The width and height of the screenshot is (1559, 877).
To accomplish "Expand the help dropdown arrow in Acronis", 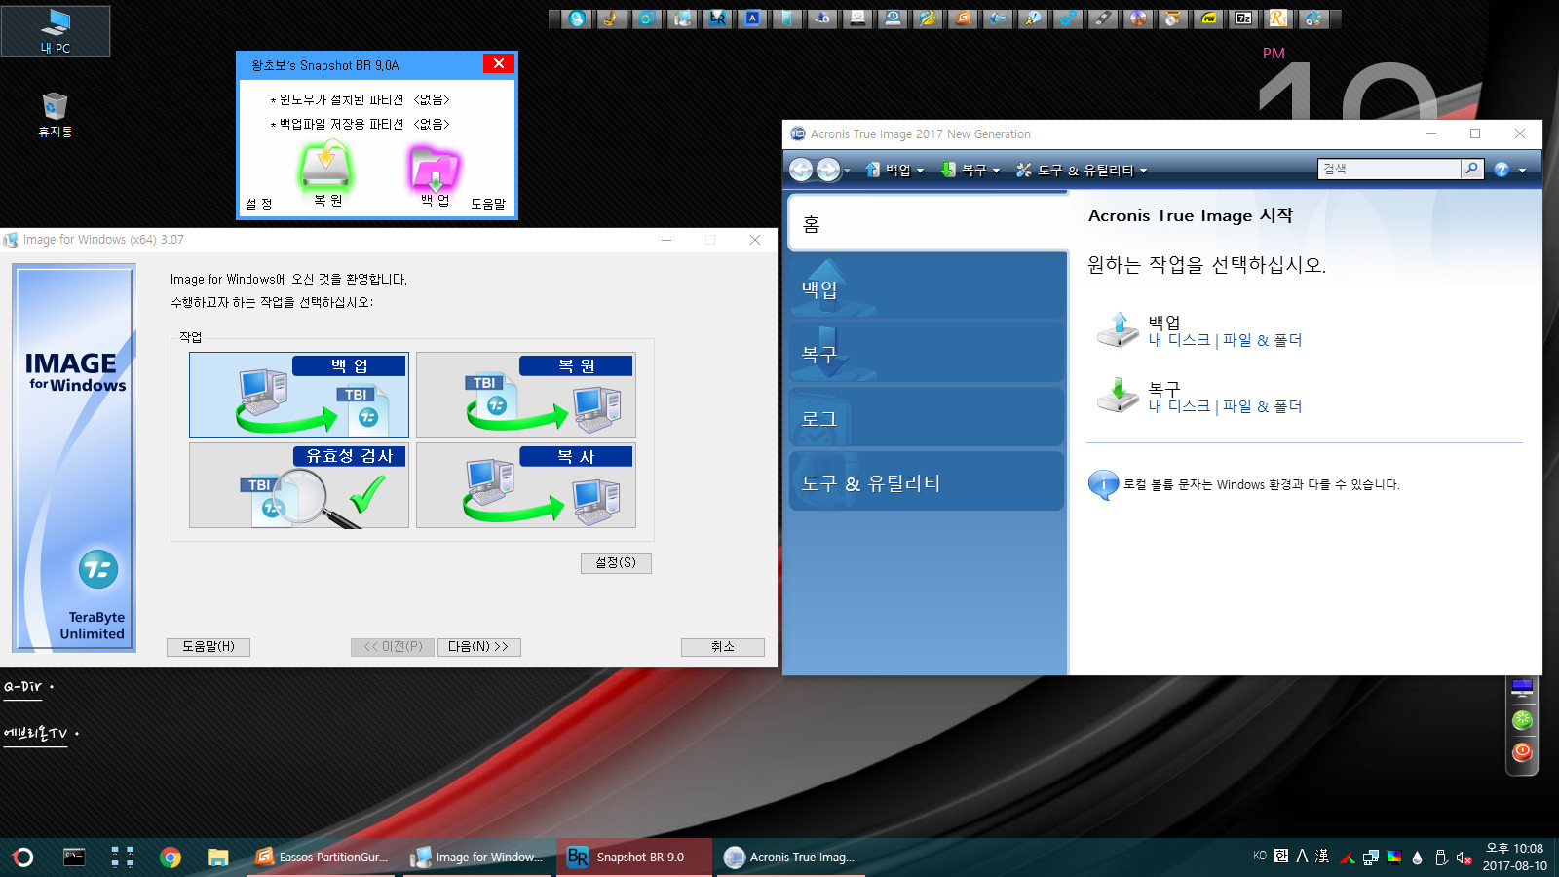I will (1522, 171).
